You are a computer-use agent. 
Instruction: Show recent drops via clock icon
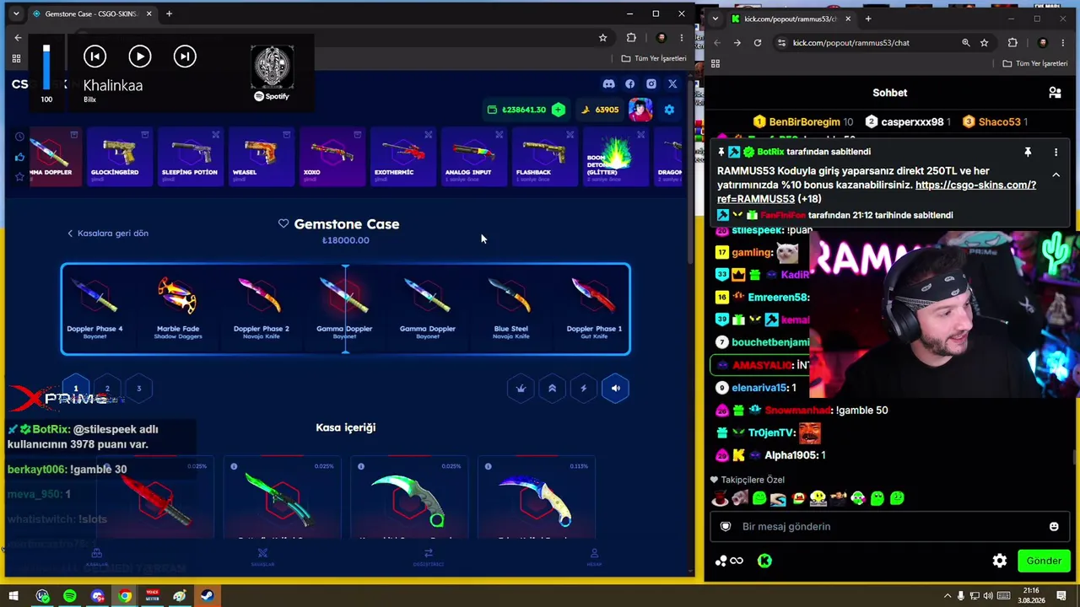click(x=19, y=137)
